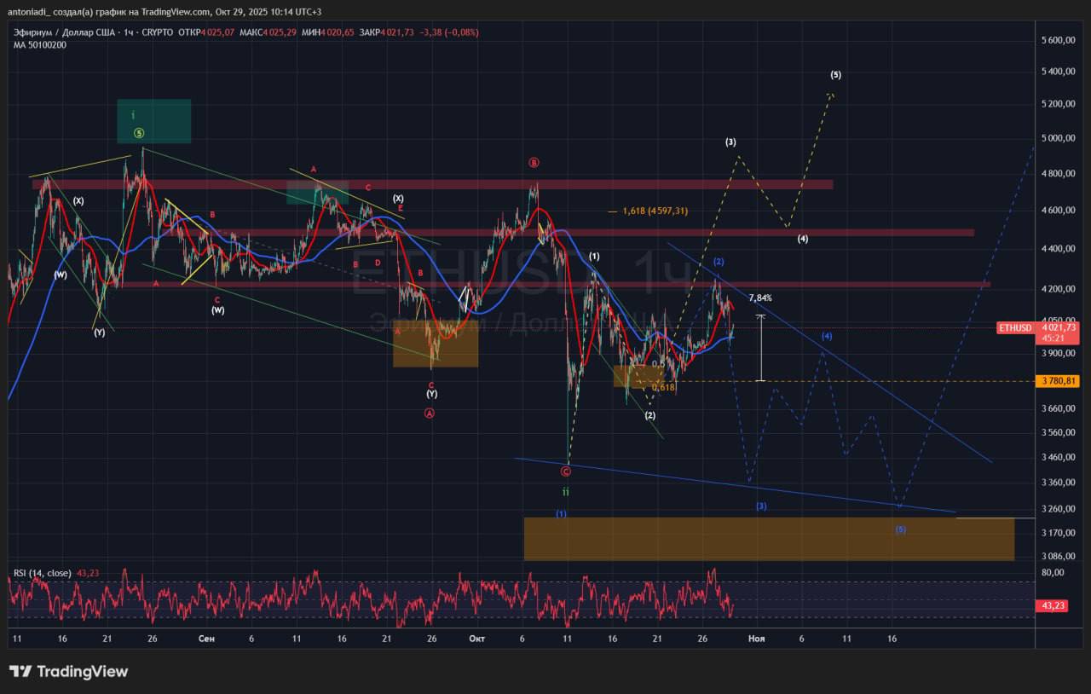Click the red circled C wave marker
Screen dimensions: 1091x694
(566, 471)
